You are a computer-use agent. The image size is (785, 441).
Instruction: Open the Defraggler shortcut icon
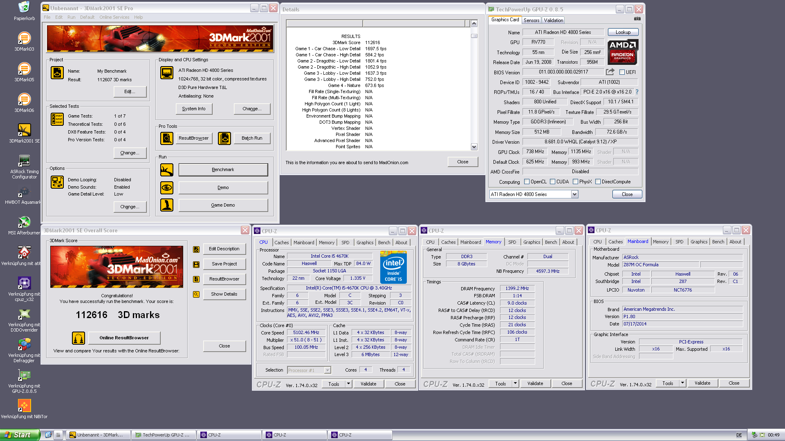[x=24, y=344]
